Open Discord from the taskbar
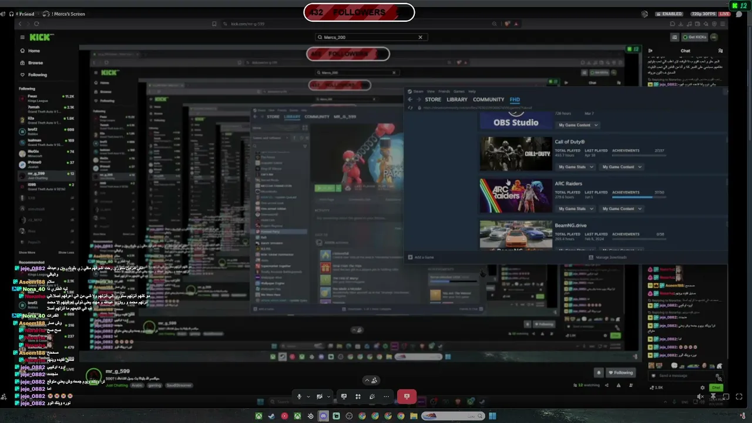This screenshot has height=423, width=752. click(323, 417)
